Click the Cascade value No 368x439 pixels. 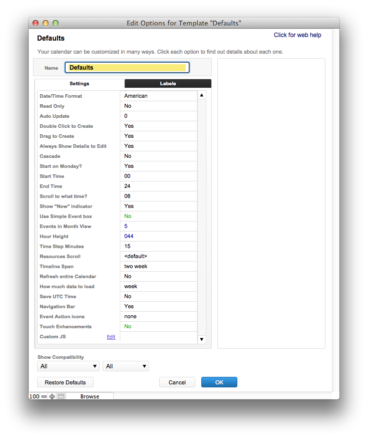point(159,156)
